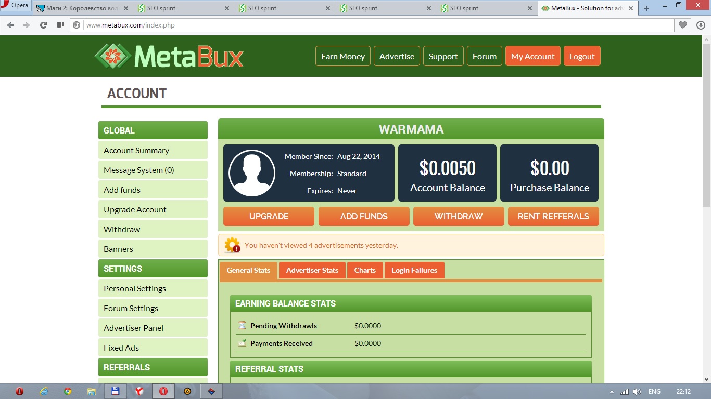
Task: Open the Speed Dial grid icon
Action: point(60,25)
